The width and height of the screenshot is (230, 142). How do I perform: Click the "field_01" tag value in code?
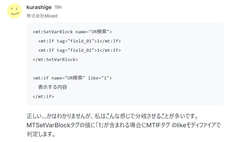click(x=81, y=41)
